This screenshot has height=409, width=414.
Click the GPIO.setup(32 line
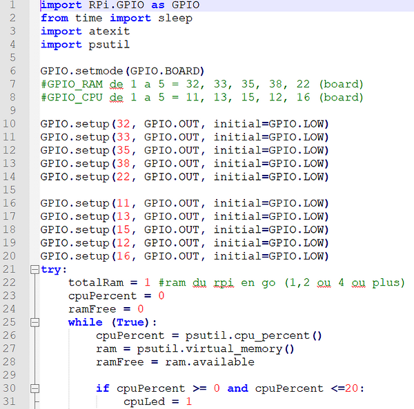coord(184,124)
